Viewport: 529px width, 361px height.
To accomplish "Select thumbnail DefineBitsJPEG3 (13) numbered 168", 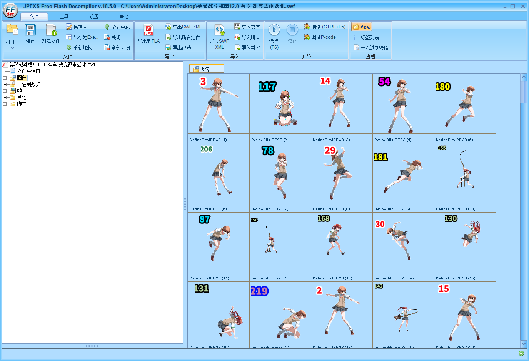I will 342,247.
